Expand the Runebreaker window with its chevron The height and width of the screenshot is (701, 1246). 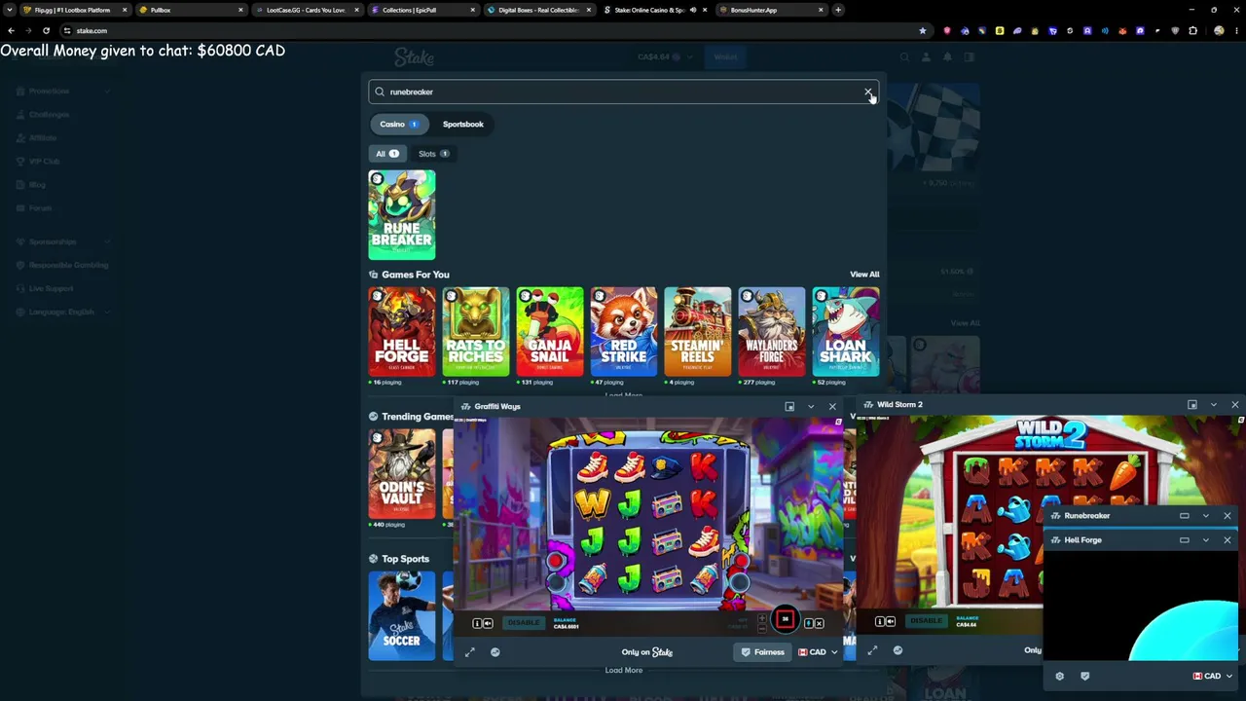coord(1206,516)
